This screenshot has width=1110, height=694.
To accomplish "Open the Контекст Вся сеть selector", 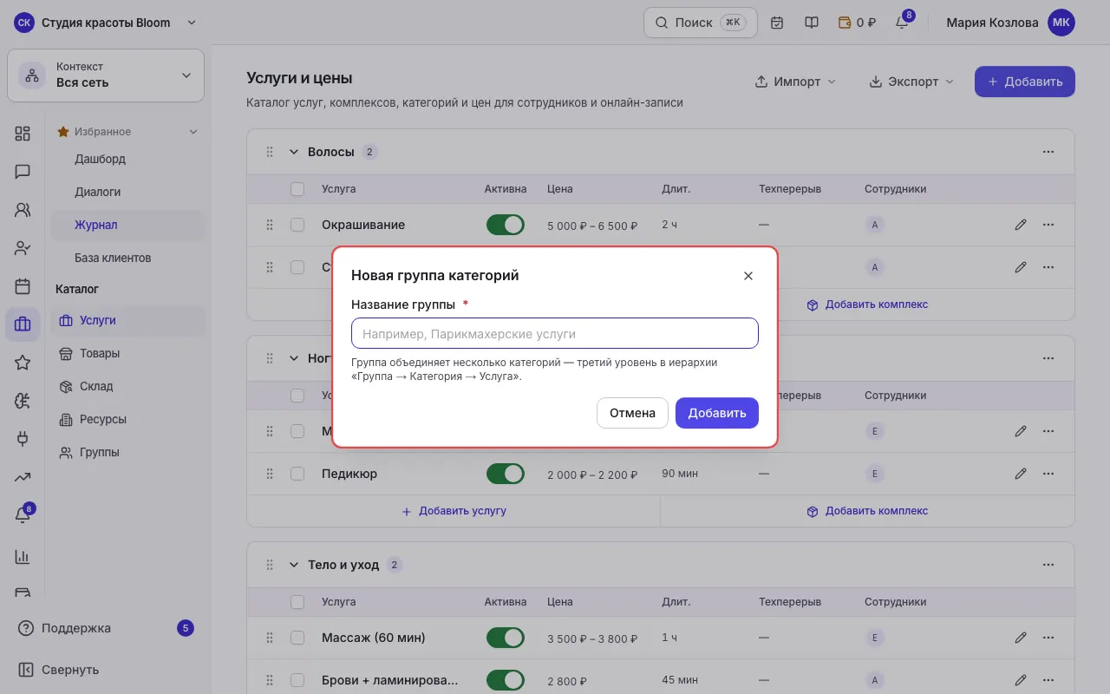I will (106, 75).
